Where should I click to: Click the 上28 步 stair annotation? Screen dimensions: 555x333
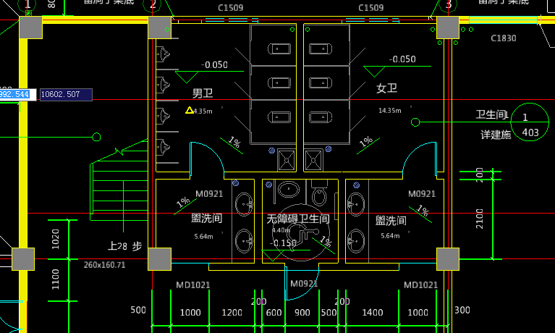click(x=124, y=246)
